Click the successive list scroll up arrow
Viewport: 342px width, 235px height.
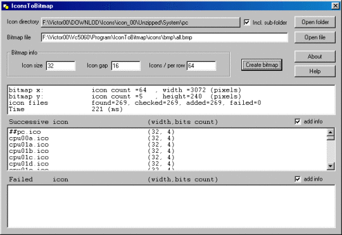[x=331, y=132]
